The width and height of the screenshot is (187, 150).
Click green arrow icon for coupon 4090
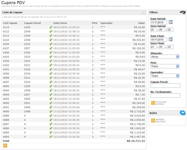[x=51, y=111]
